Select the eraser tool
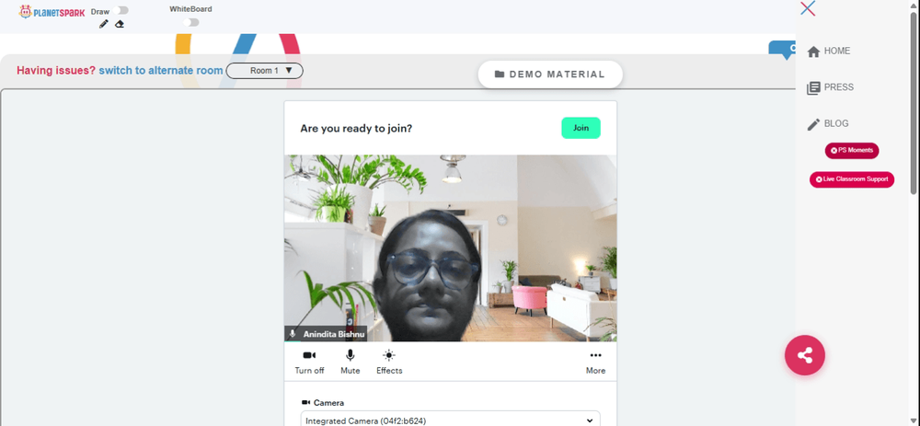This screenshot has width=920, height=426. click(x=120, y=24)
